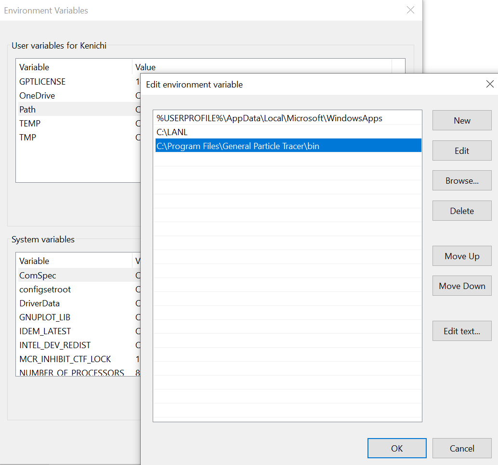Select the WindowsApps path entry
The image size is (498, 465).
[x=269, y=118]
